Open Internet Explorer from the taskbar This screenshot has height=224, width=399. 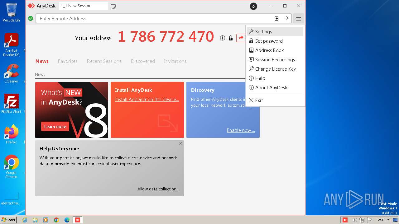[25, 220]
